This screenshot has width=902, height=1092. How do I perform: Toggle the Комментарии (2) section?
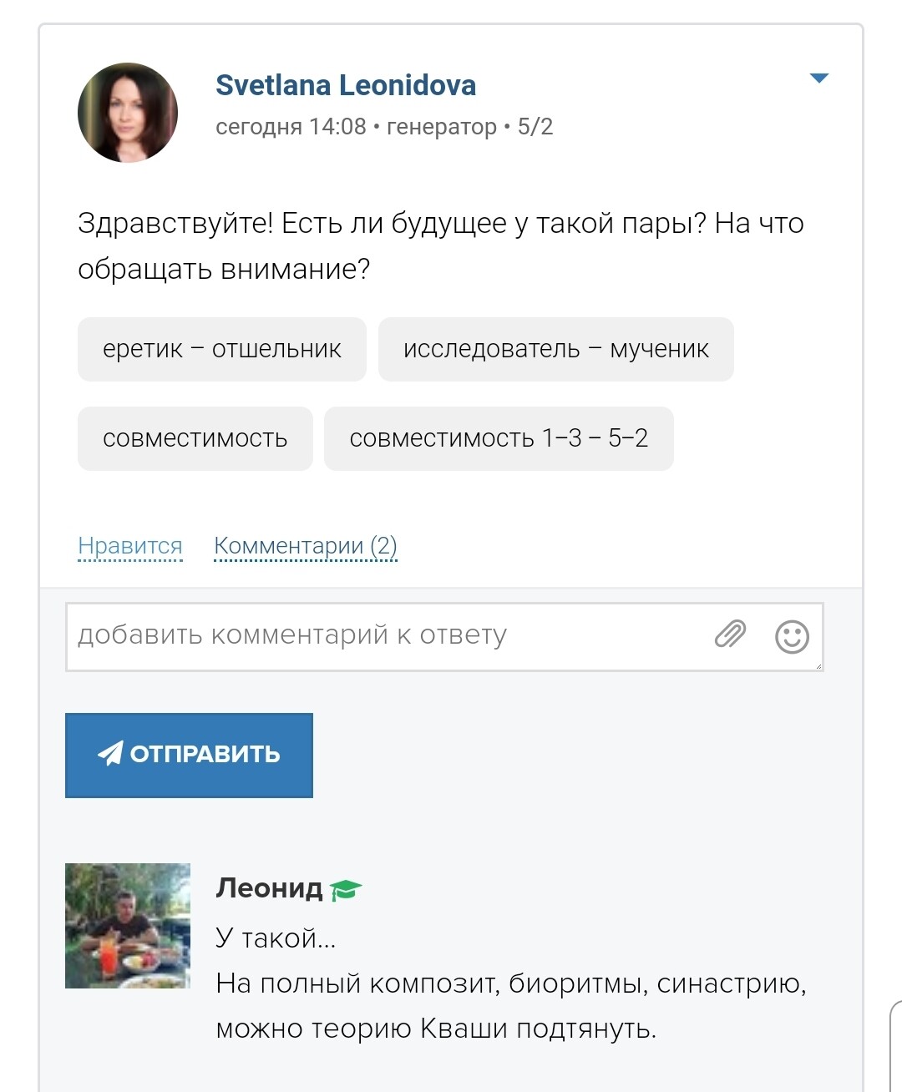pyautogui.click(x=306, y=546)
